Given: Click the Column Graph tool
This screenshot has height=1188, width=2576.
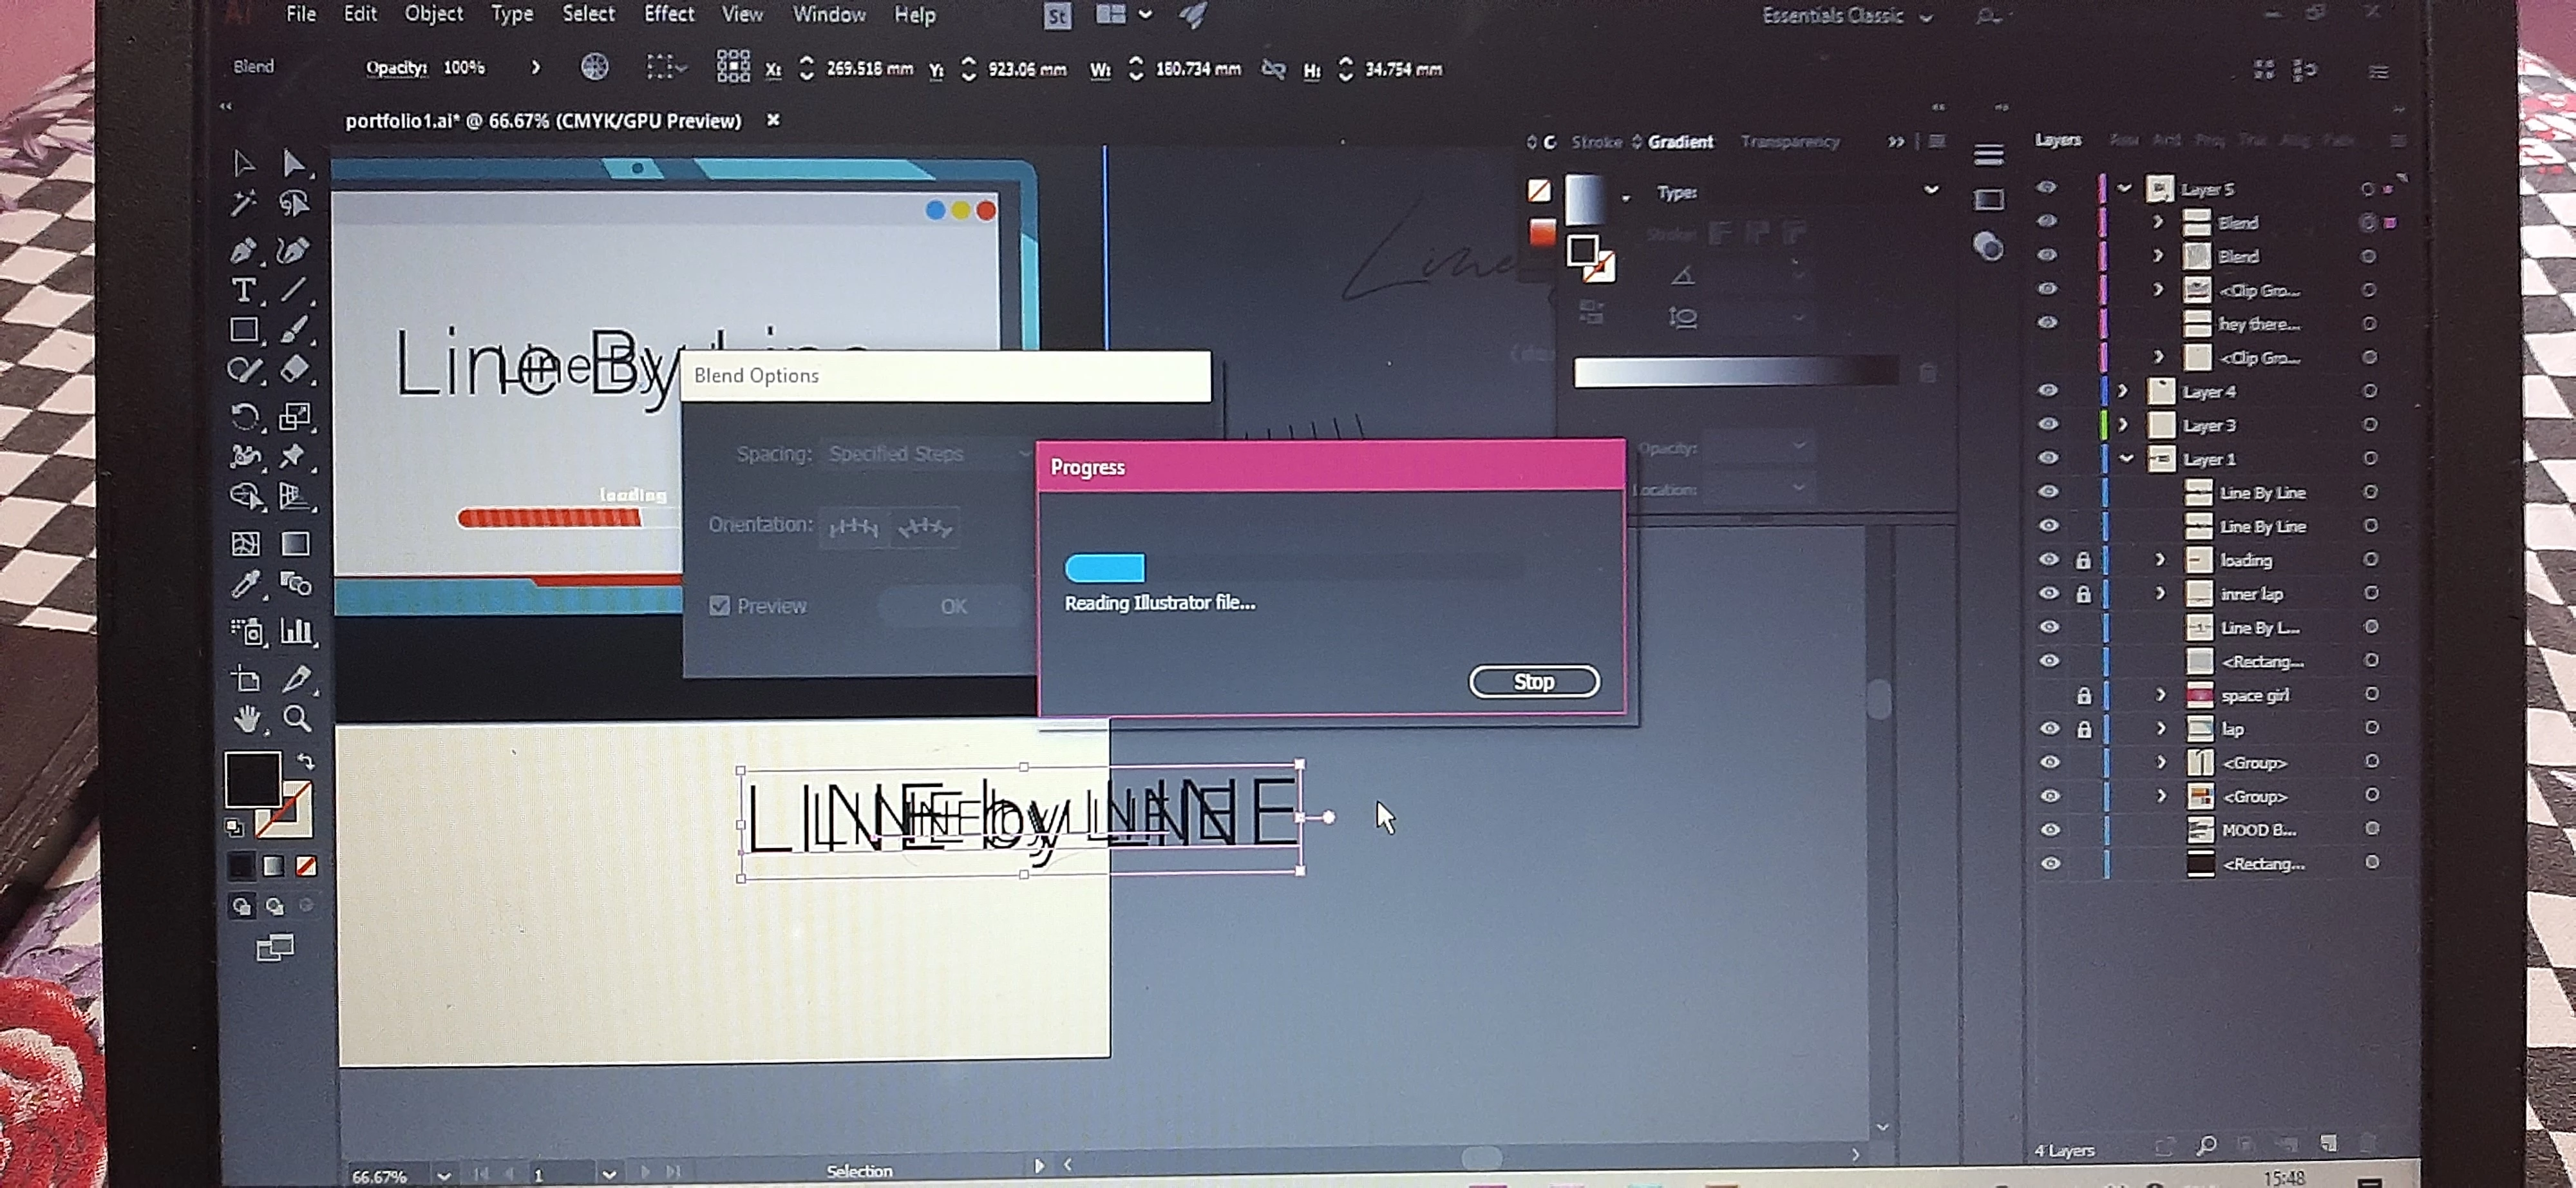Looking at the screenshot, I should click(x=296, y=631).
